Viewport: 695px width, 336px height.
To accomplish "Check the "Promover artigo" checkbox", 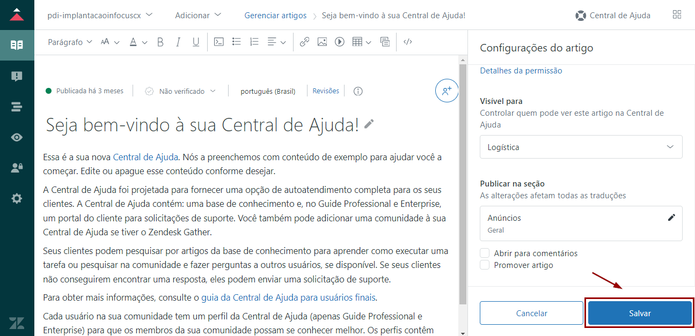I will 485,265.
